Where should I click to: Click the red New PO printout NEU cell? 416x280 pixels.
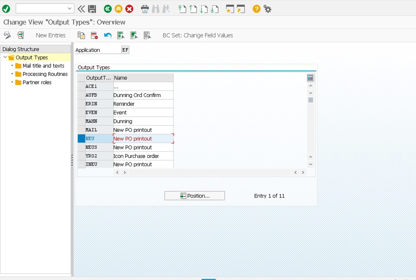[x=143, y=138]
